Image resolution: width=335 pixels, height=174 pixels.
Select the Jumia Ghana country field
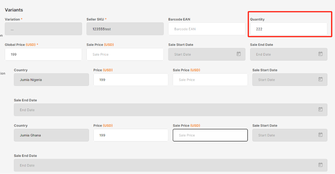tap(51, 135)
